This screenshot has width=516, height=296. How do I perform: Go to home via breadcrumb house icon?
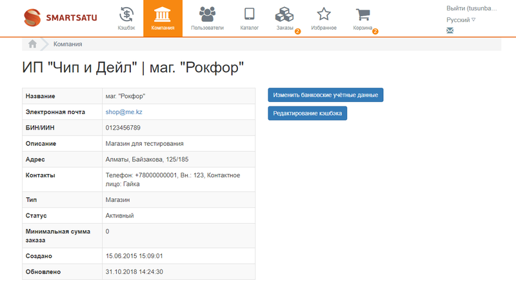click(x=32, y=44)
